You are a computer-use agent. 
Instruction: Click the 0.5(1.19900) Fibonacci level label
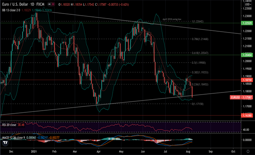click(199, 63)
